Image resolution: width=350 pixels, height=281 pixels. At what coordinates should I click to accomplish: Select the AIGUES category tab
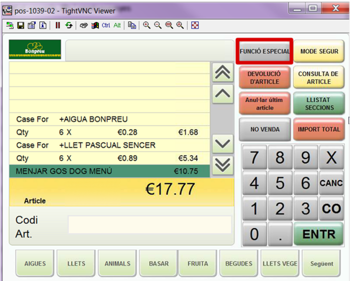(x=35, y=264)
